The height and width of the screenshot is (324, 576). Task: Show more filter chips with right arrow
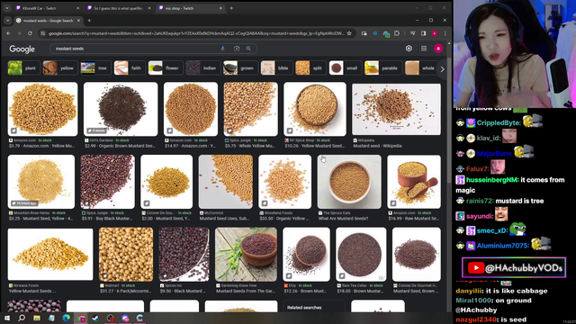point(442,69)
